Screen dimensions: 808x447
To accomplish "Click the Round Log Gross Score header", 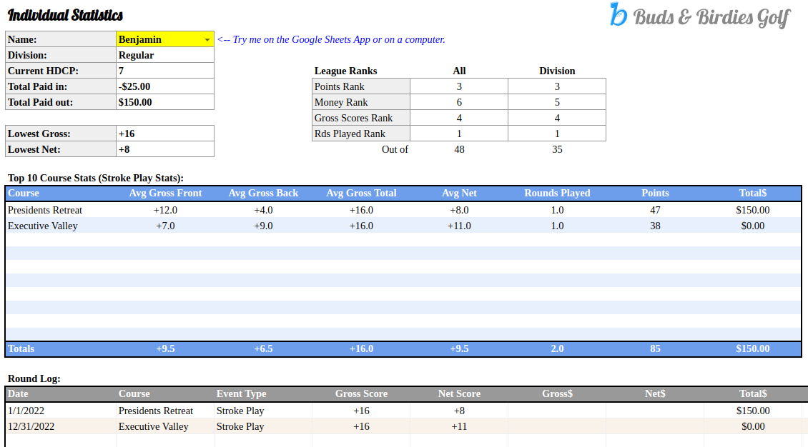I will click(x=361, y=393).
